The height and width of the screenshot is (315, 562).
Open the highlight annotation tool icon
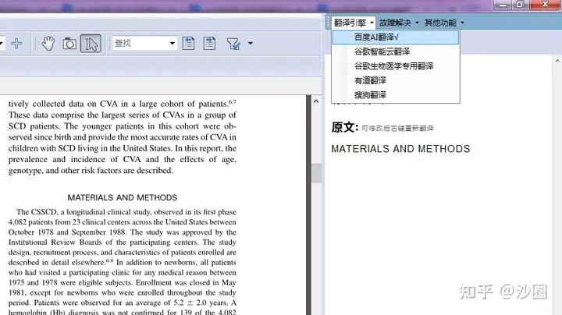click(x=233, y=44)
